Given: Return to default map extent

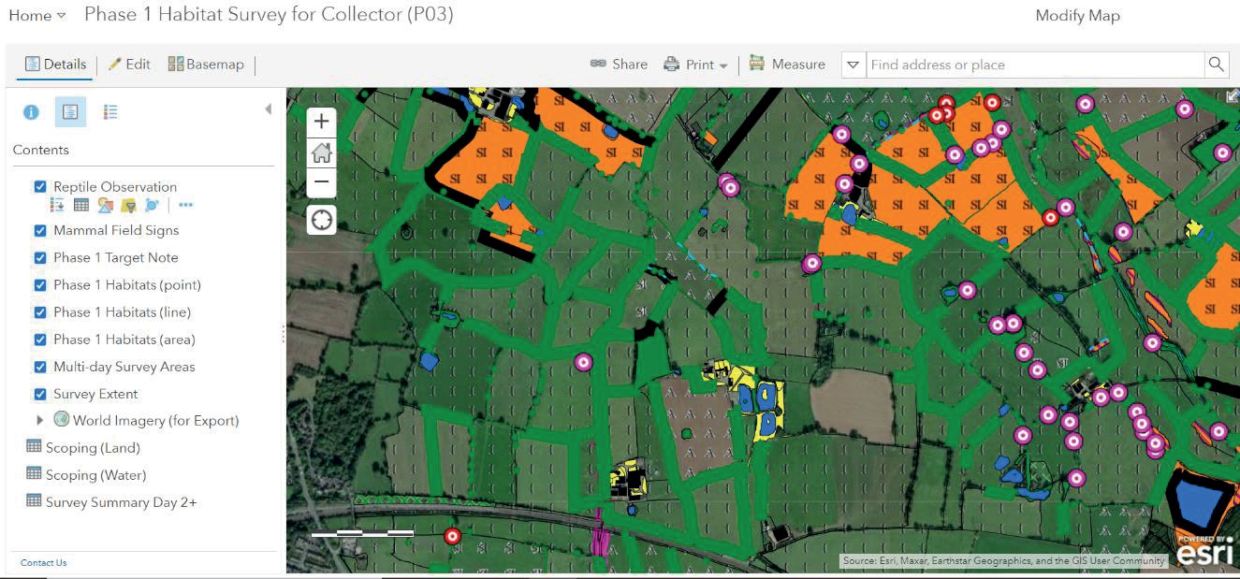Looking at the screenshot, I should (321, 152).
